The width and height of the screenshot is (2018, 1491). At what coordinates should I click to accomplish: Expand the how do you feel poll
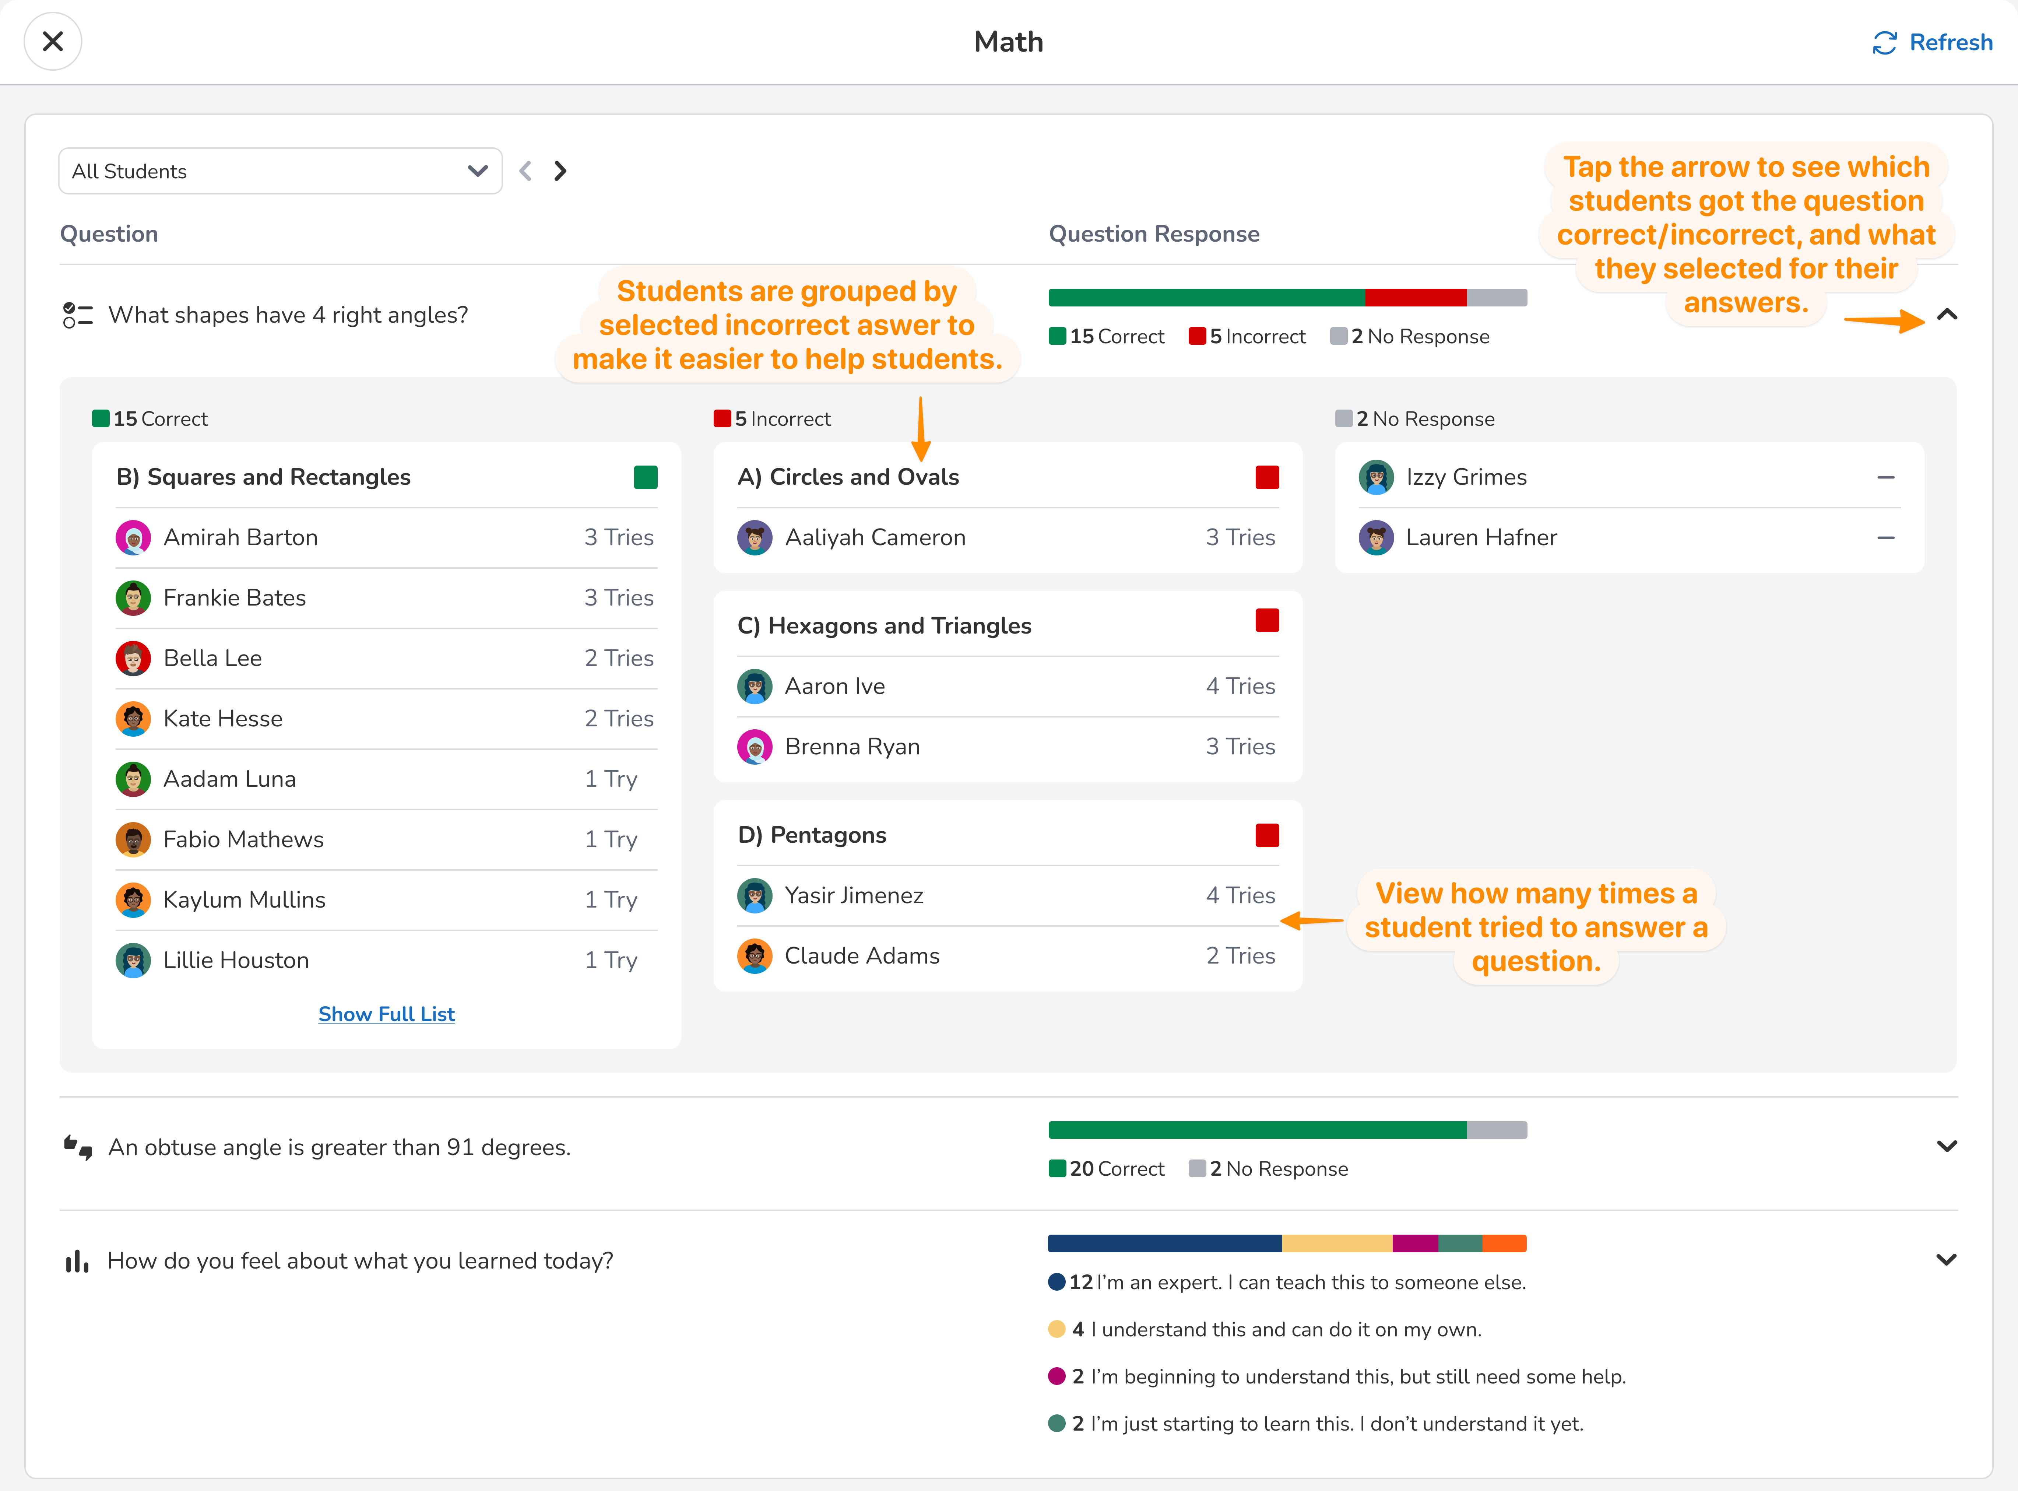(x=1947, y=1260)
